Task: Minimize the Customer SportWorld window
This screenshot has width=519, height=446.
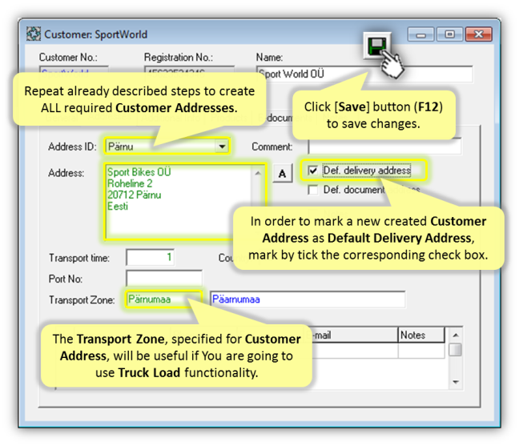Action: tap(420, 34)
